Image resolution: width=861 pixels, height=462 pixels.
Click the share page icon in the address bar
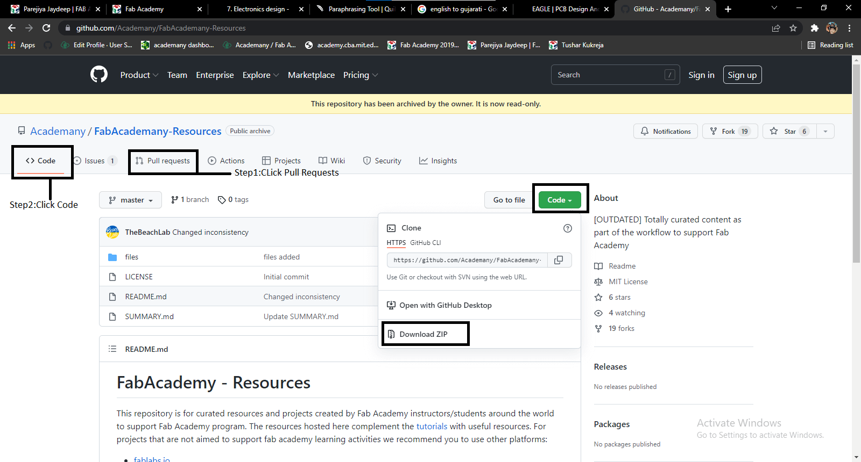point(776,28)
